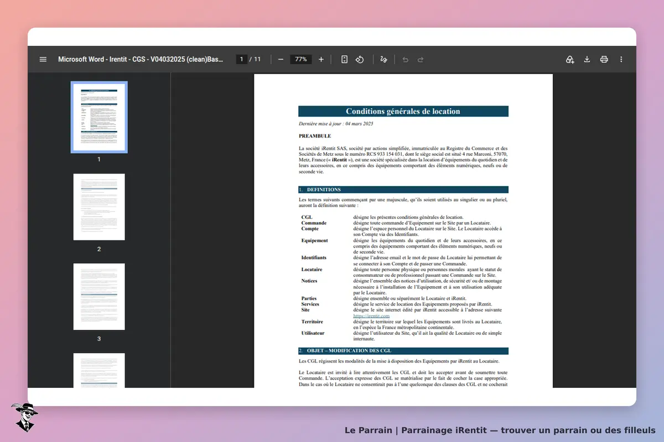Click the 'Conditions générales de location' heading

403,111
